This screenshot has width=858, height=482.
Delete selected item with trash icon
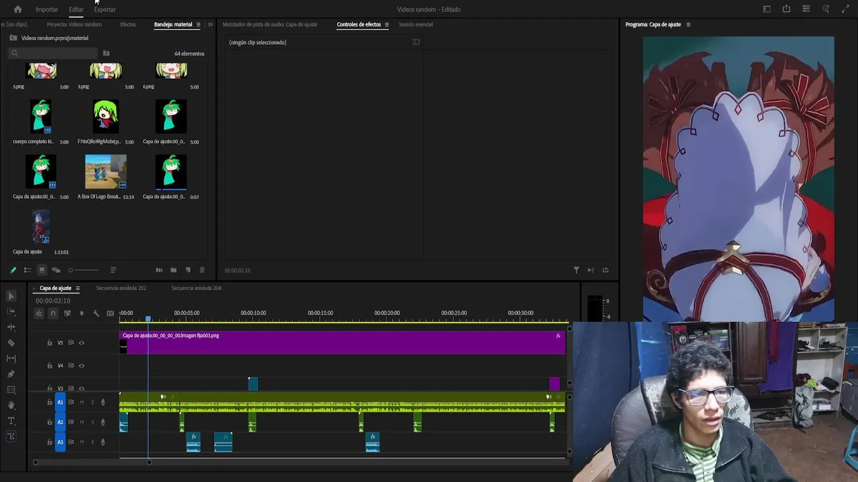202,270
